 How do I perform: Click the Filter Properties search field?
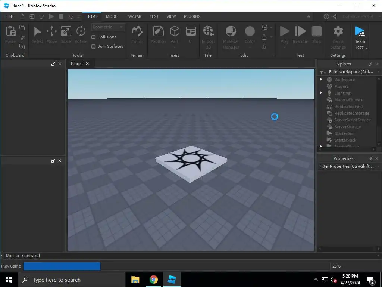point(347,166)
